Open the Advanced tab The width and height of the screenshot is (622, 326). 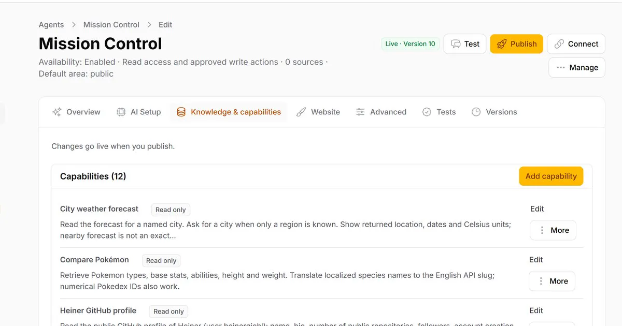(x=381, y=112)
